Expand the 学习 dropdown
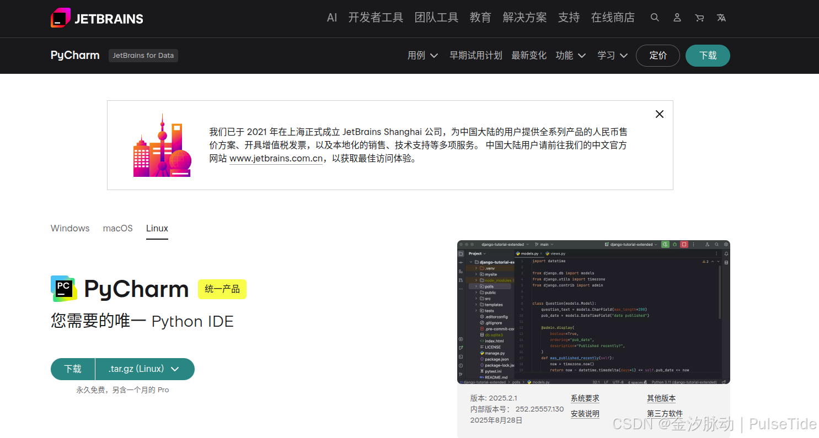This screenshot has width=819, height=438. tap(613, 56)
